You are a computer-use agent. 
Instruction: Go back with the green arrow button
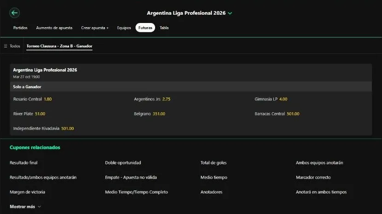14,13
